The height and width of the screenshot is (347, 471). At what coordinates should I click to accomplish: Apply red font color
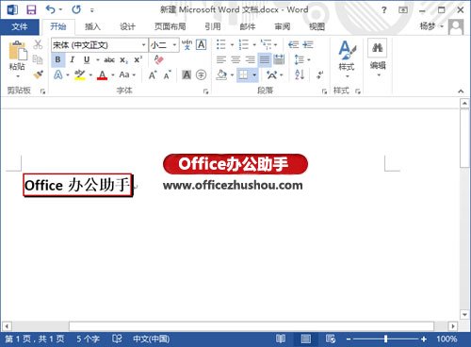pyautogui.click(x=102, y=74)
